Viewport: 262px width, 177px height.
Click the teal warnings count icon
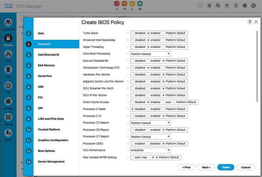[140, 4]
